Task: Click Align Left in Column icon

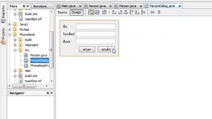Action: pos(114,12)
